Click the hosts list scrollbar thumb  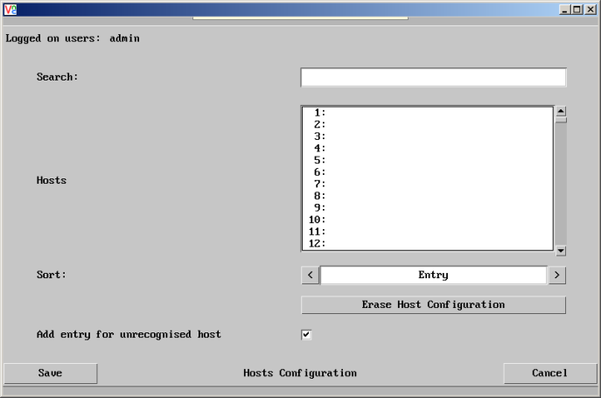click(x=561, y=120)
